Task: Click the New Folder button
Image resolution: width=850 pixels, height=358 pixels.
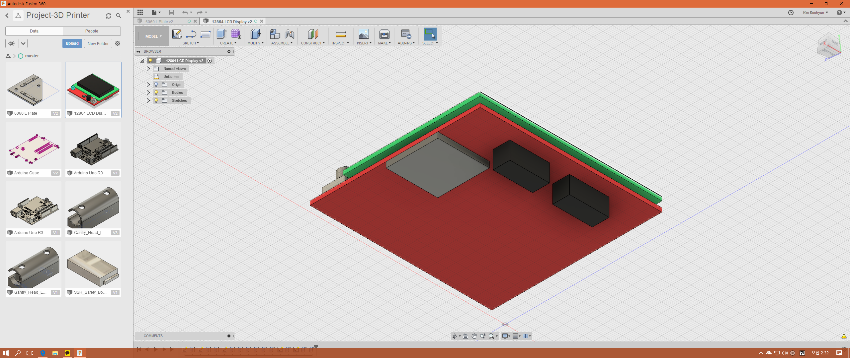Action: pyautogui.click(x=98, y=43)
